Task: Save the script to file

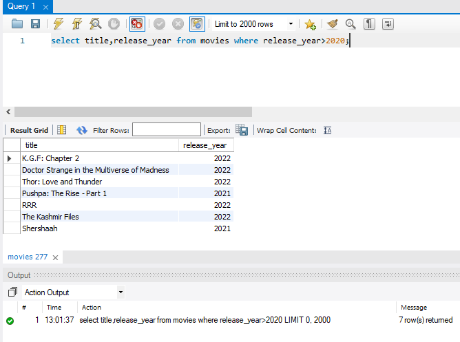Action: pyautogui.click(x=36, y=23)
